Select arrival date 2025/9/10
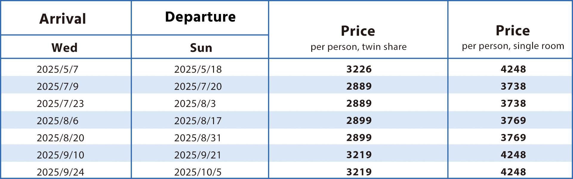 [60, 155]
